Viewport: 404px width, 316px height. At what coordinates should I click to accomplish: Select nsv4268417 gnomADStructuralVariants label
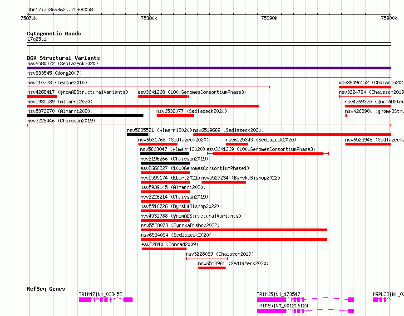coord(78,92)
